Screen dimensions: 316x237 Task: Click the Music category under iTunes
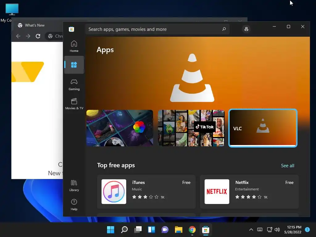137,189
